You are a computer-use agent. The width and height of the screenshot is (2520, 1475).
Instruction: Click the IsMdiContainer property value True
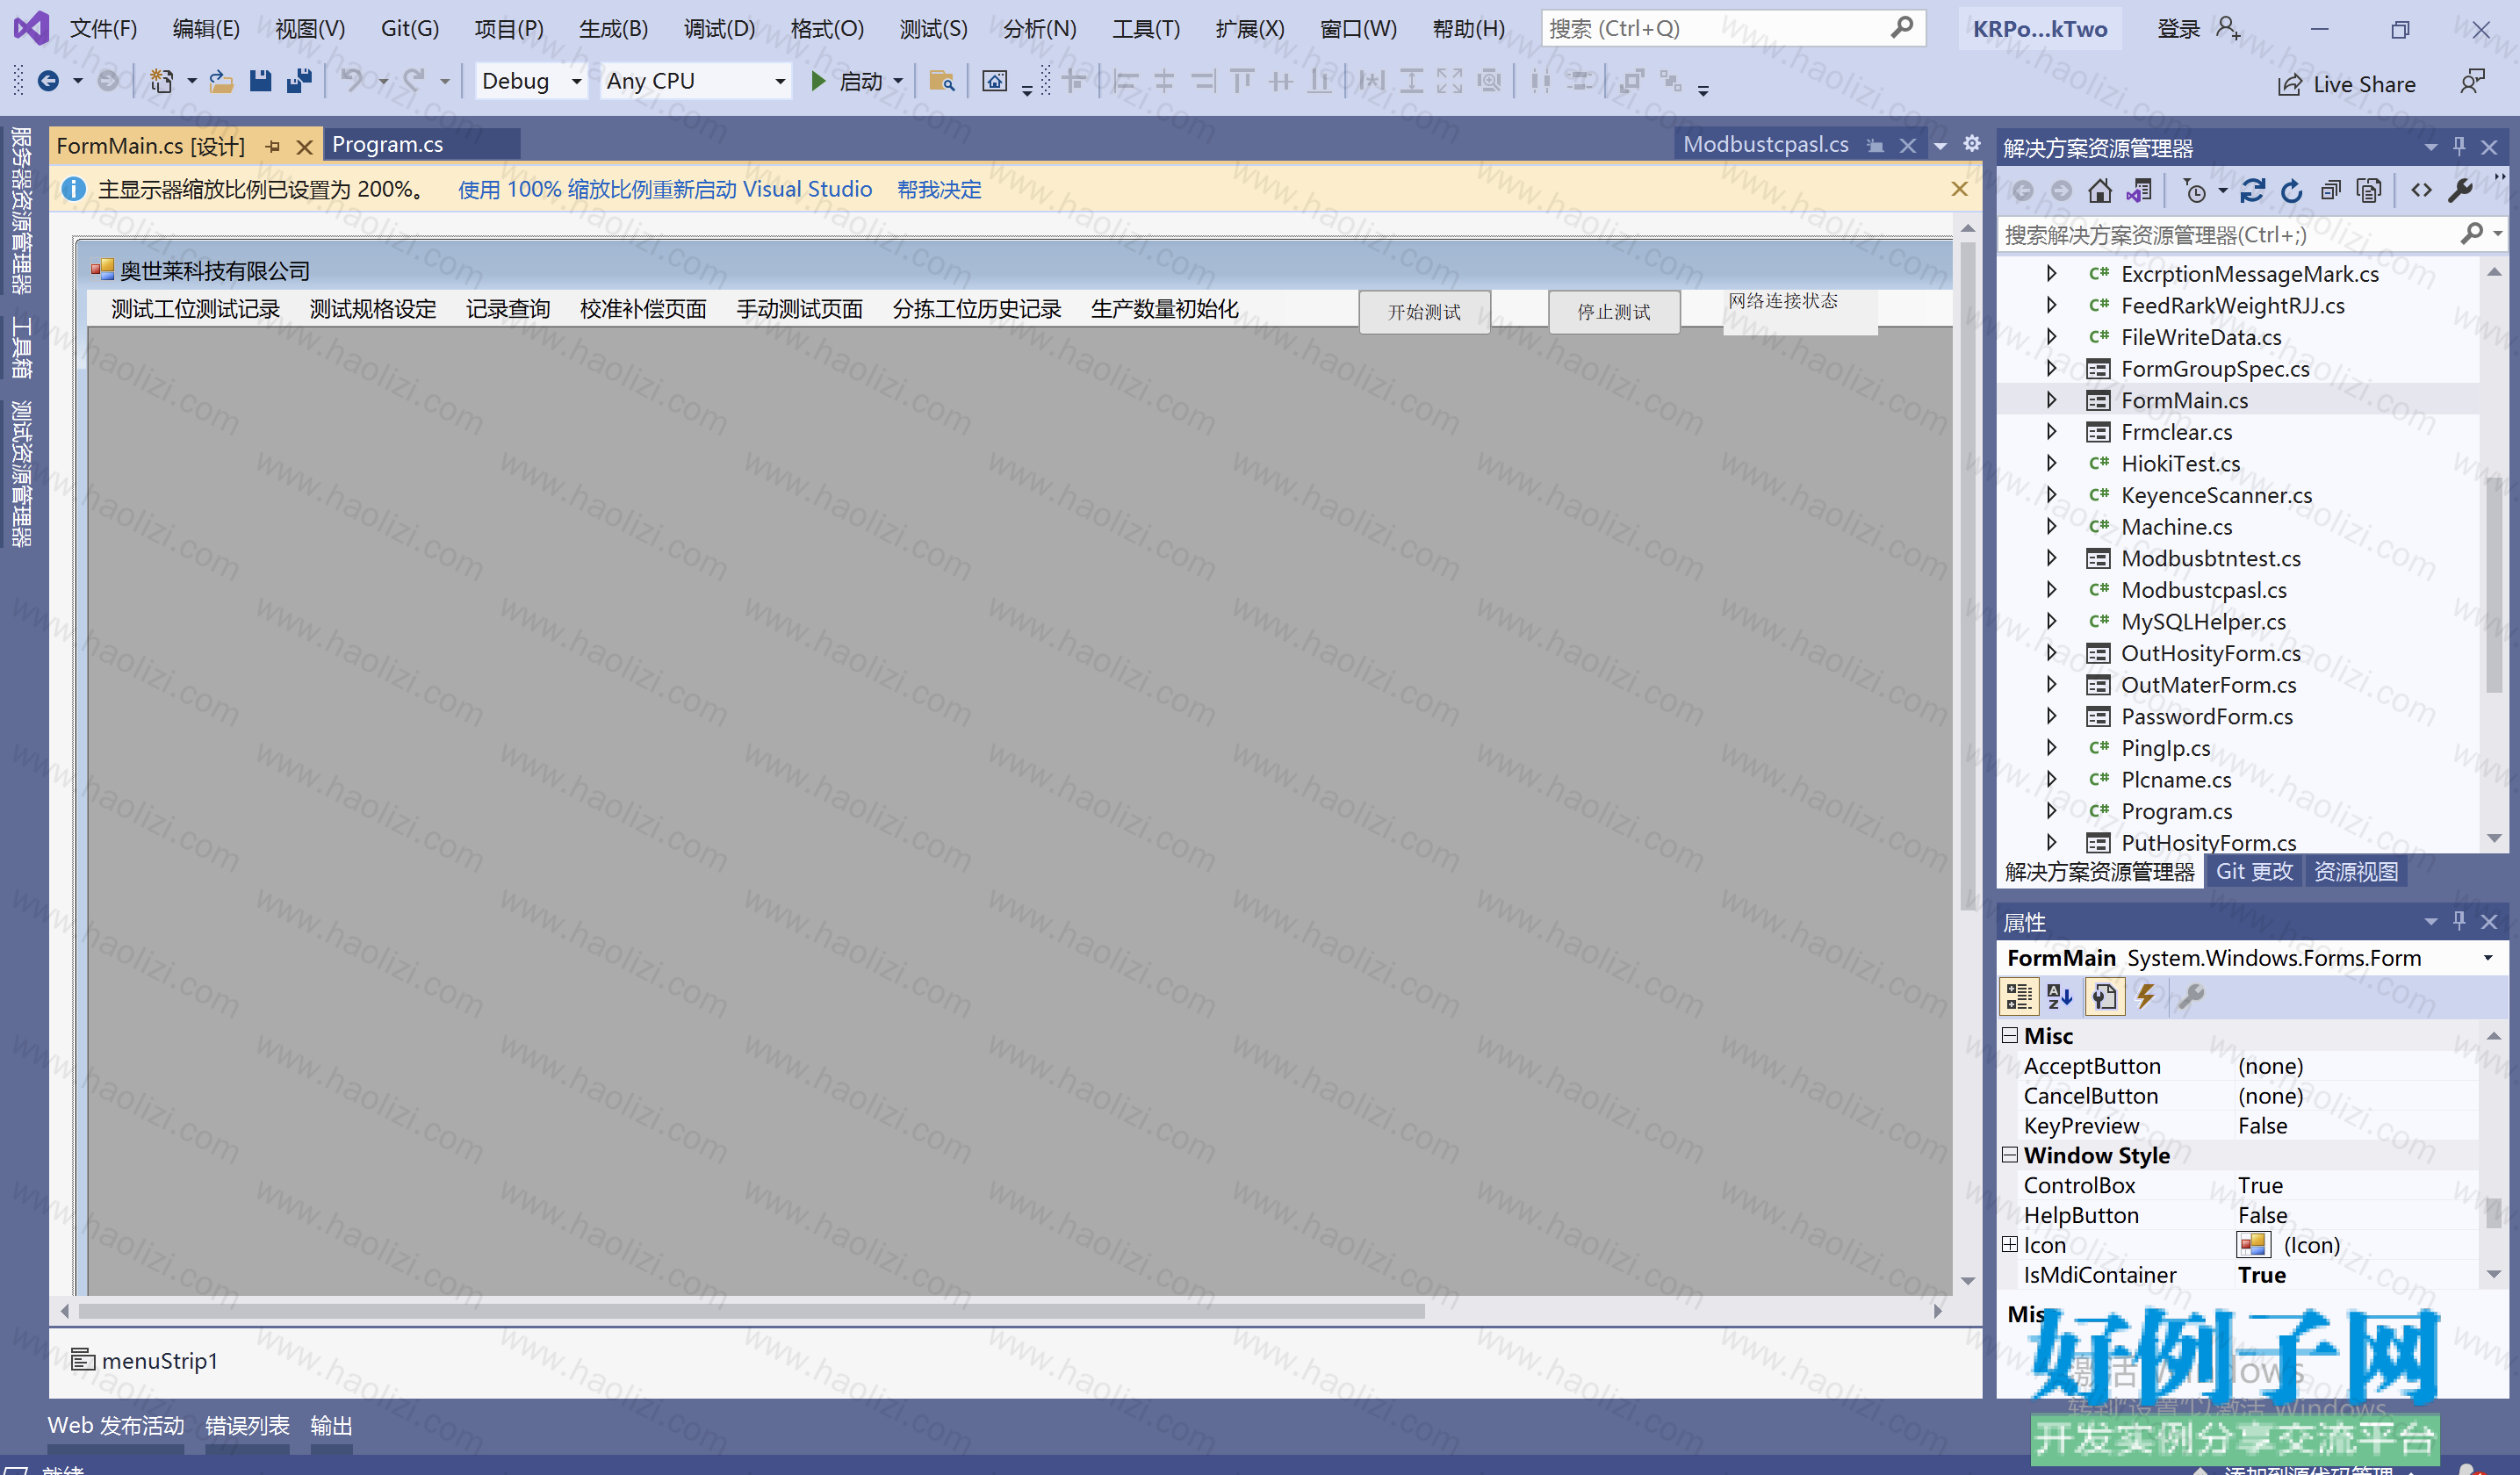pos(2261,1274)
